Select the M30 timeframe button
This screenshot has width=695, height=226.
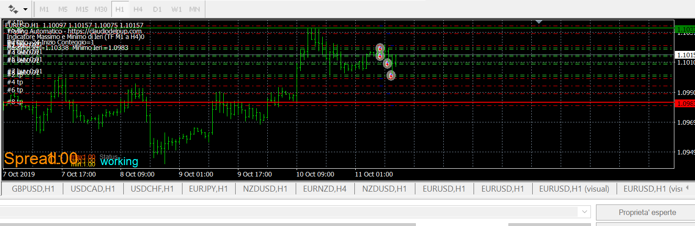pos(101,9)
